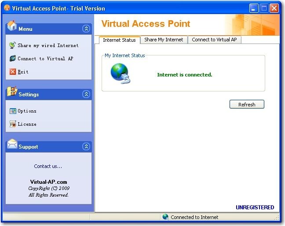Collapse the Support panel with its chevron
285x226 pixels.
tap(86, 146)
